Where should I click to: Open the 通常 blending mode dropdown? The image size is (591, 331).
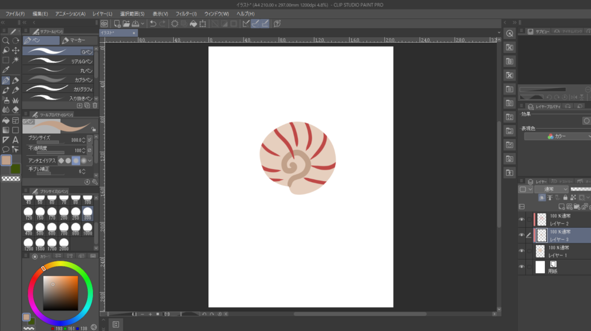[551, 189]
